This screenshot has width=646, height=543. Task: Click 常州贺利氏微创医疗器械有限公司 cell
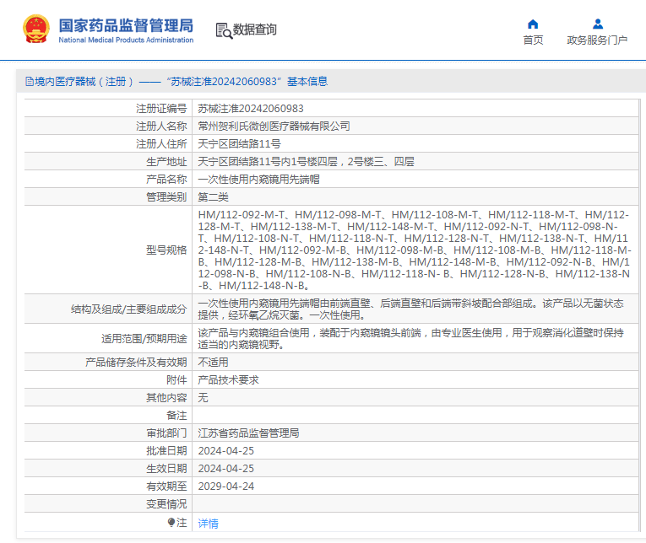pos(274,126)
